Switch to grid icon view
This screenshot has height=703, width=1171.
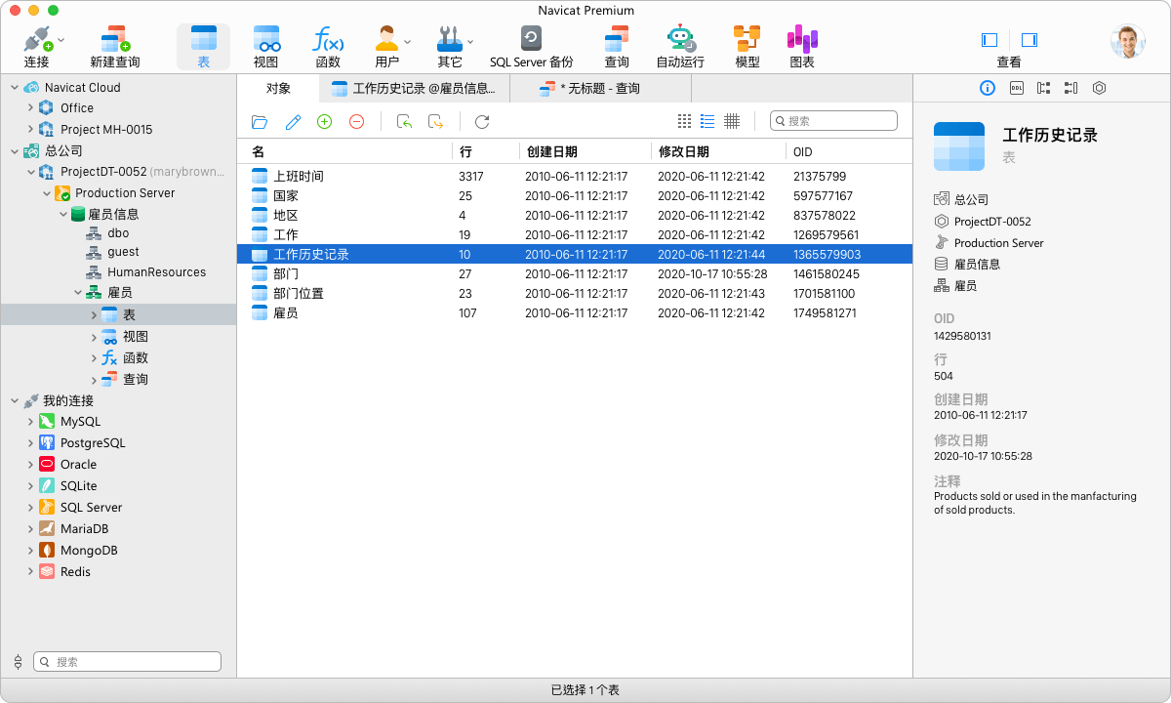(x=684, y=121)
